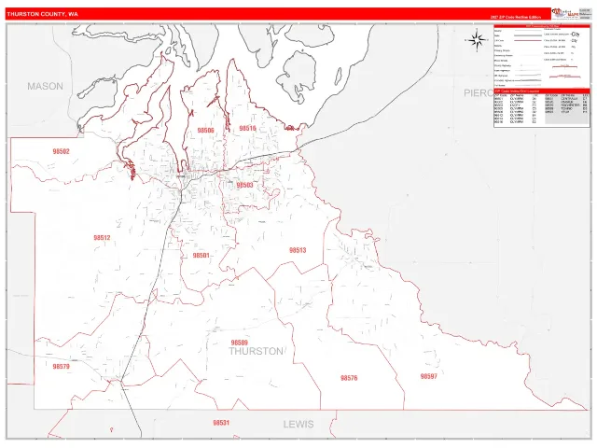Select the 98579 ZIP code label

[61, 367]
